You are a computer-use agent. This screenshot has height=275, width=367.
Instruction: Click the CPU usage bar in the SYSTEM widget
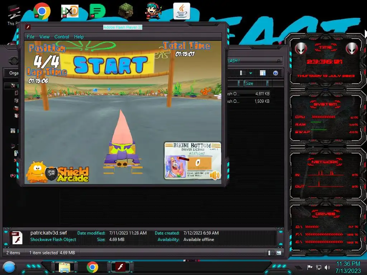(323, 117)
